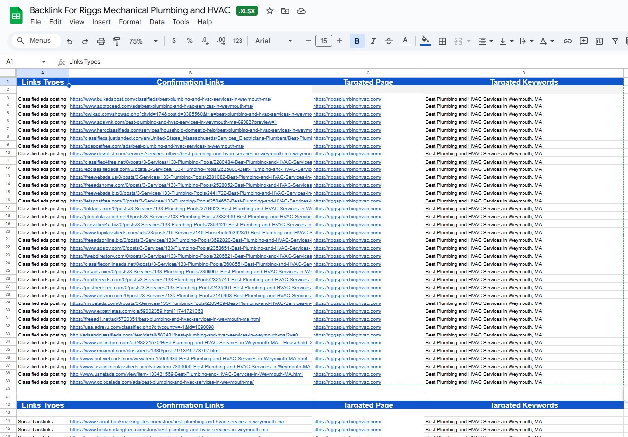Open the Format menu
628x437 pixels.
pos(130,22)
